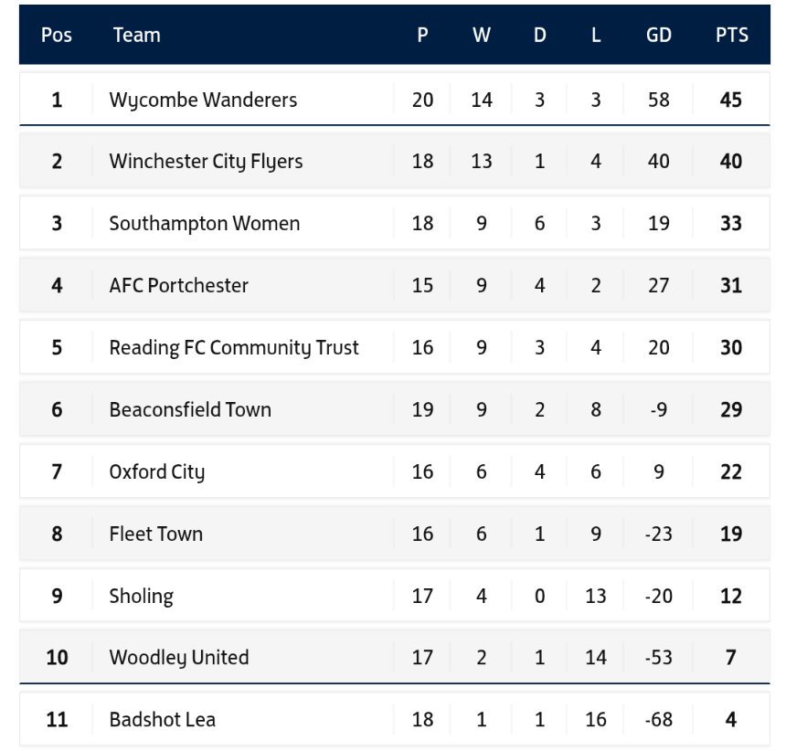The height and width of the screenshot is (751, 786).
Task: Click the Wycombe Wanderers team name
Action: [203, 100]
